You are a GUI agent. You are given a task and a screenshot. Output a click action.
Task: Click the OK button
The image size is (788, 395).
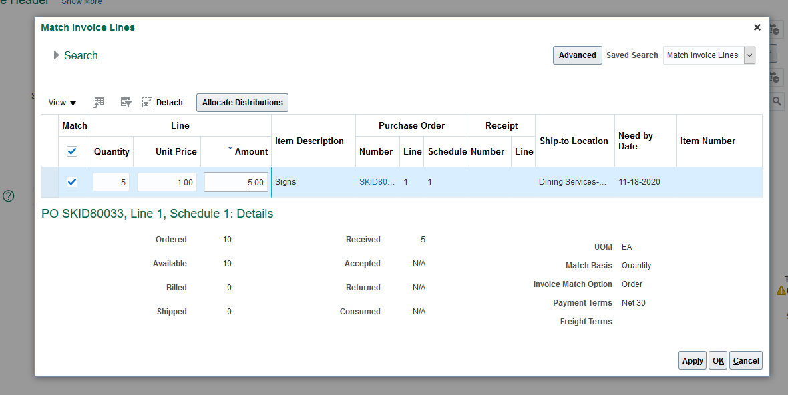718,360
